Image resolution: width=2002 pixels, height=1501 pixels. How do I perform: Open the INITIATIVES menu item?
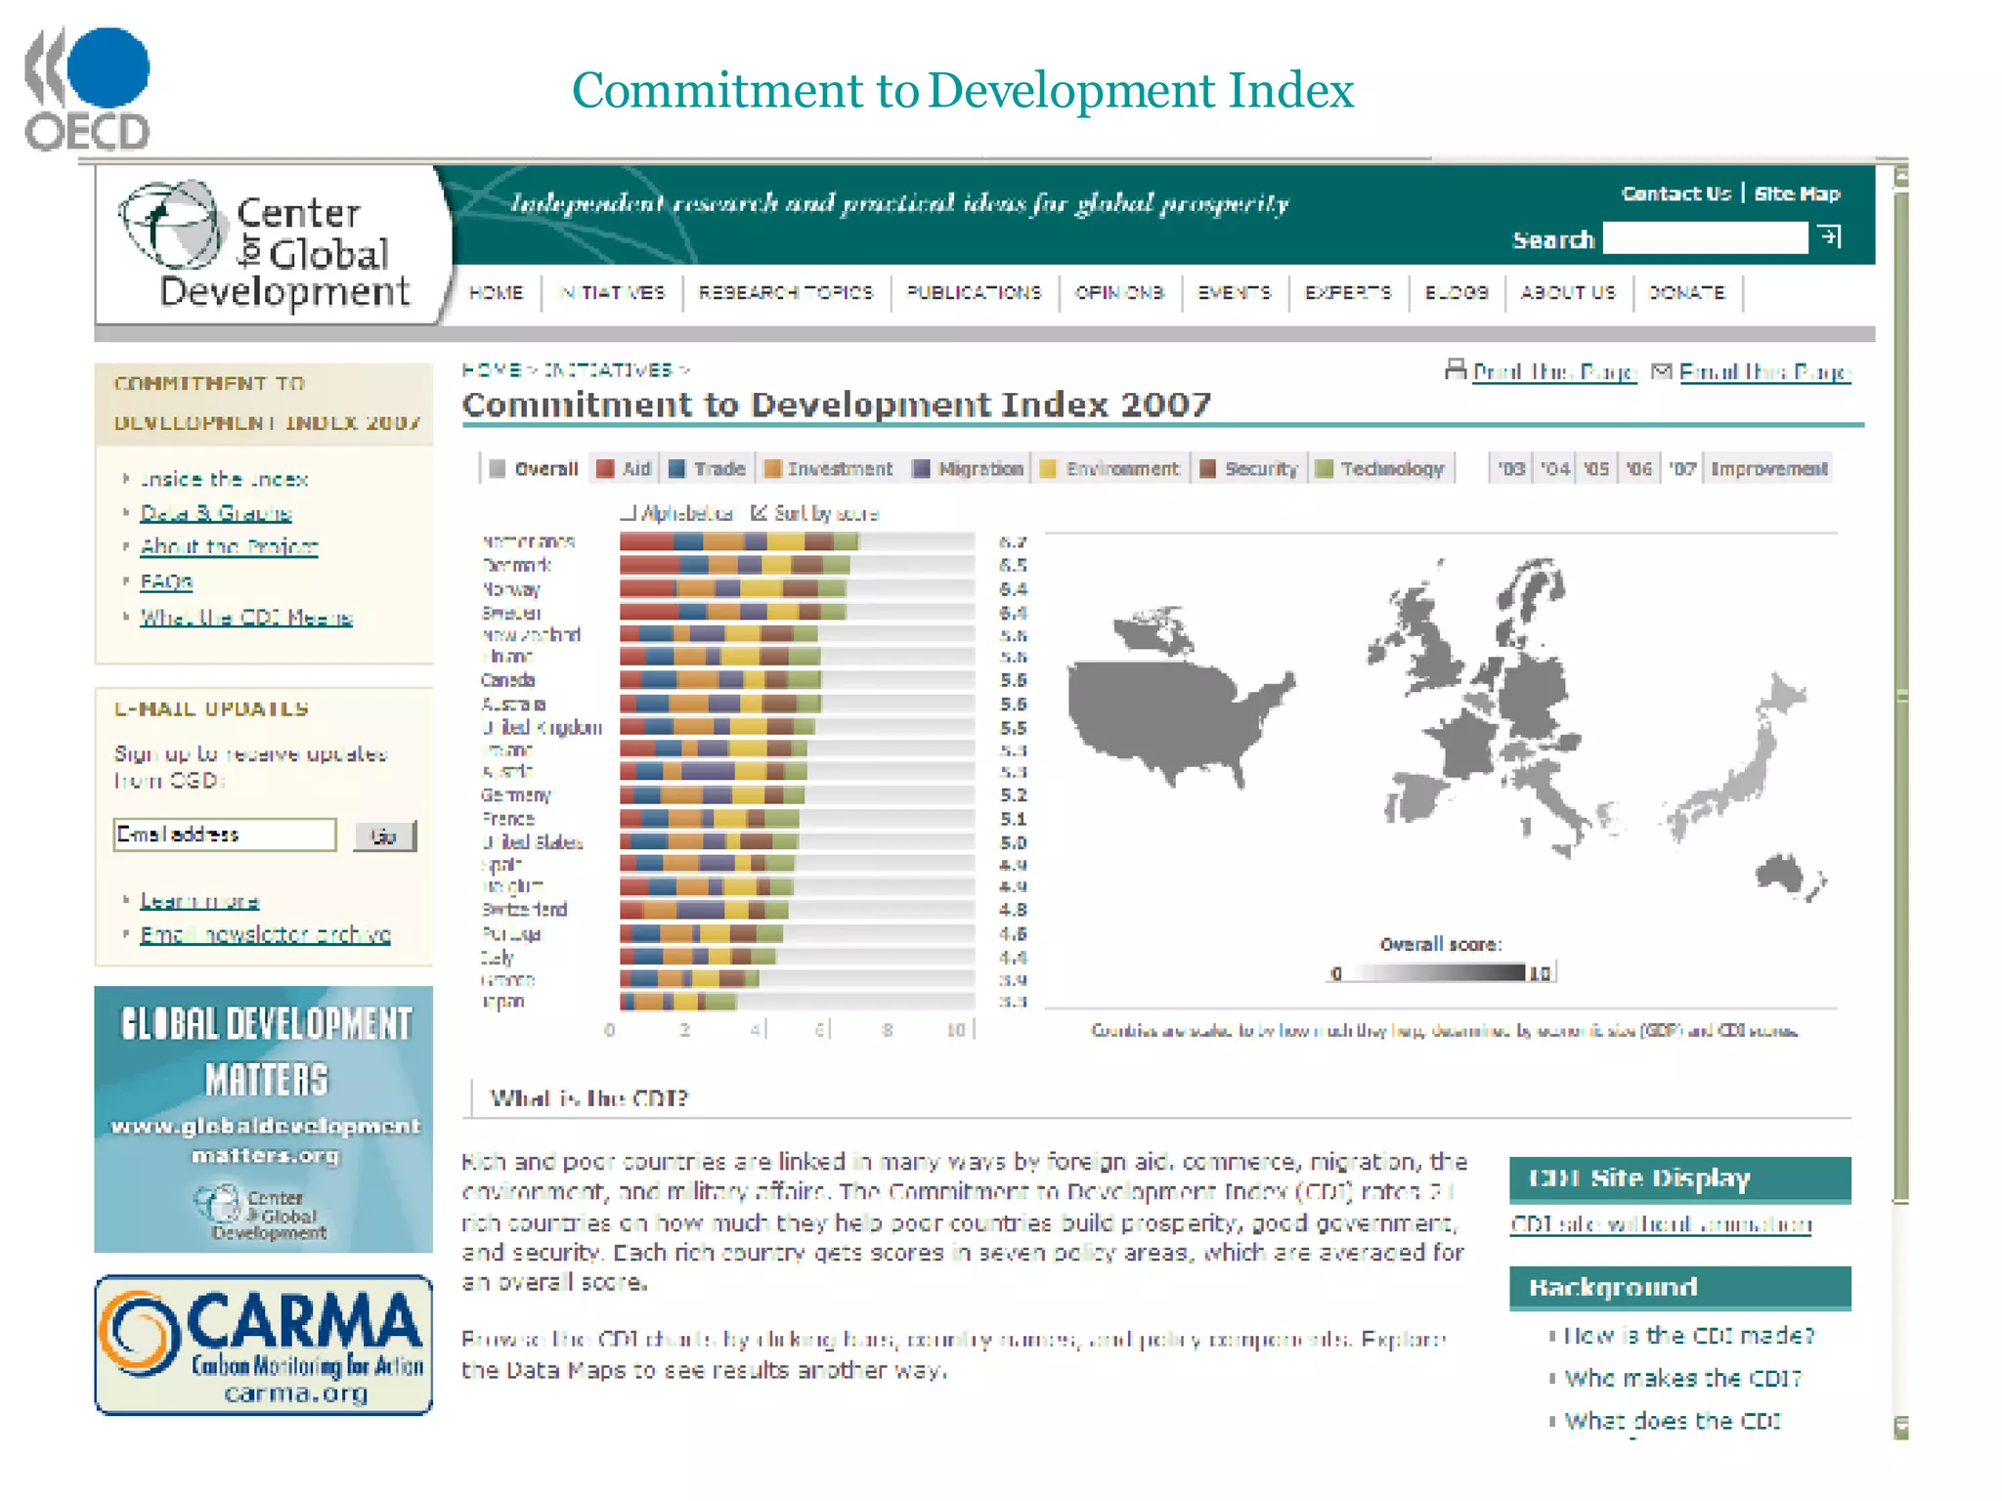coord(611,292)
